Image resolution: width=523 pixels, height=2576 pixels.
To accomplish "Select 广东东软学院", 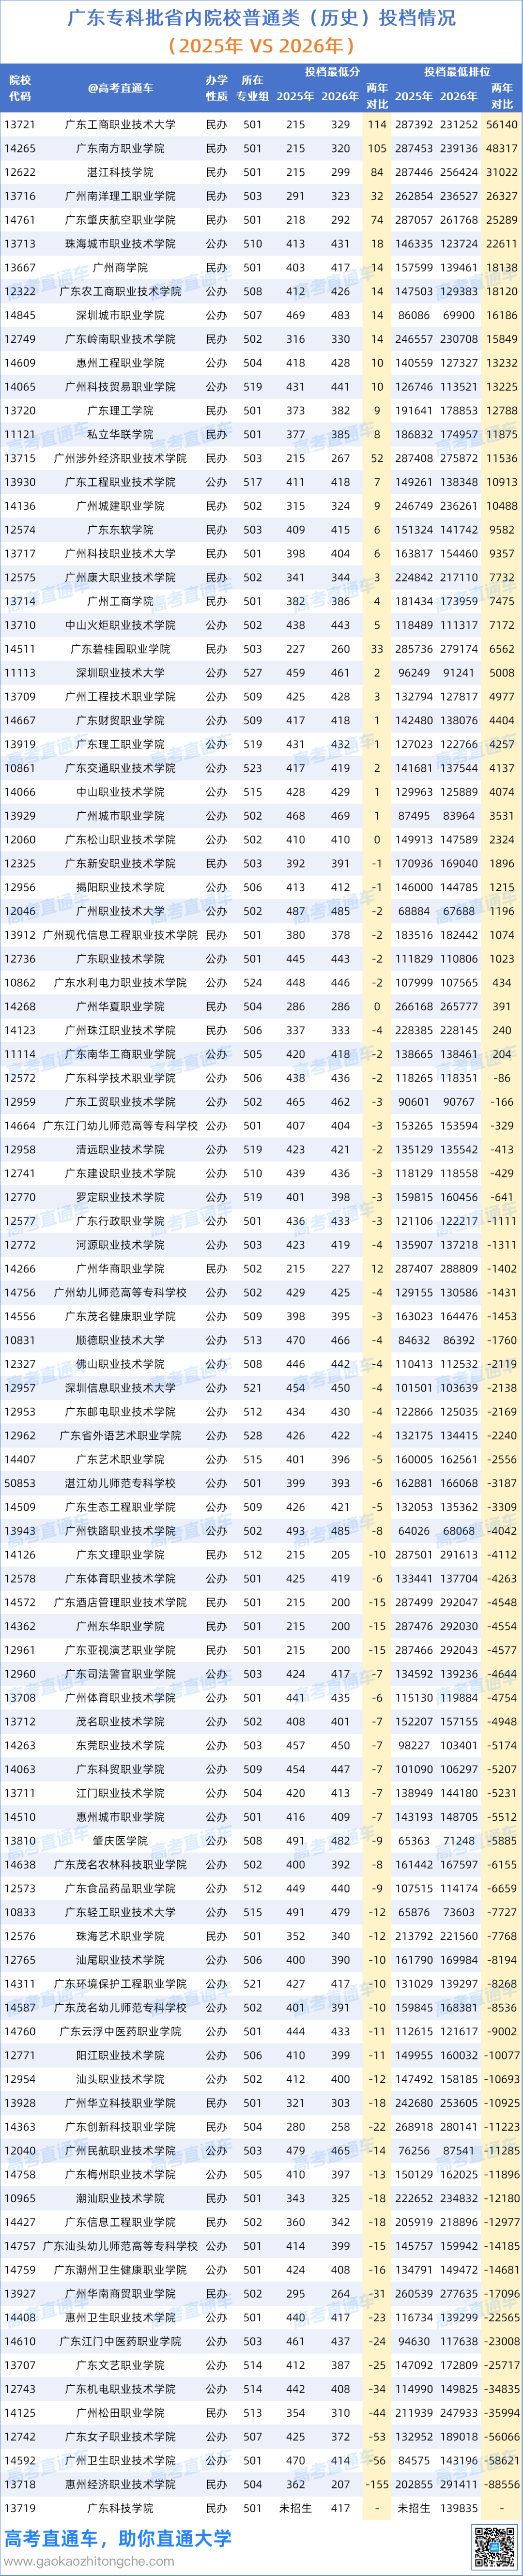I will (x=120, y=530).
